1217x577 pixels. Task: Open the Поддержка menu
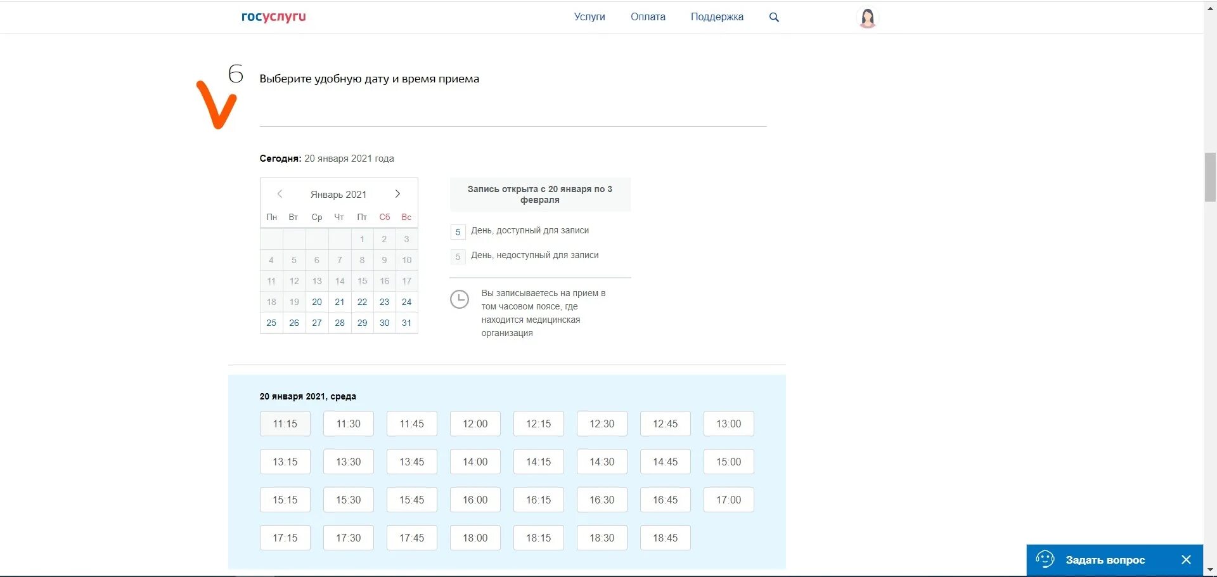point(717,17)
